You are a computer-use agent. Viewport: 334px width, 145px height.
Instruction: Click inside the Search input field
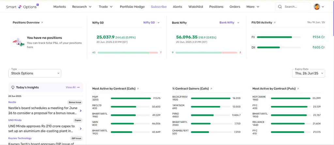(x=293, y=7)
